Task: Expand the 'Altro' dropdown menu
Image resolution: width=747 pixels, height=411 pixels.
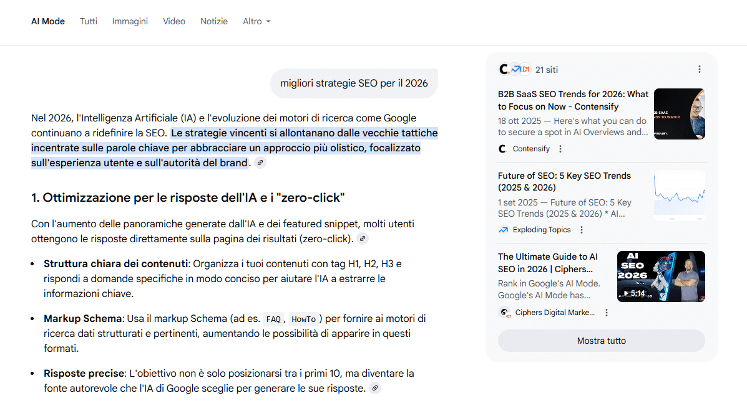Action: point(256,21)
